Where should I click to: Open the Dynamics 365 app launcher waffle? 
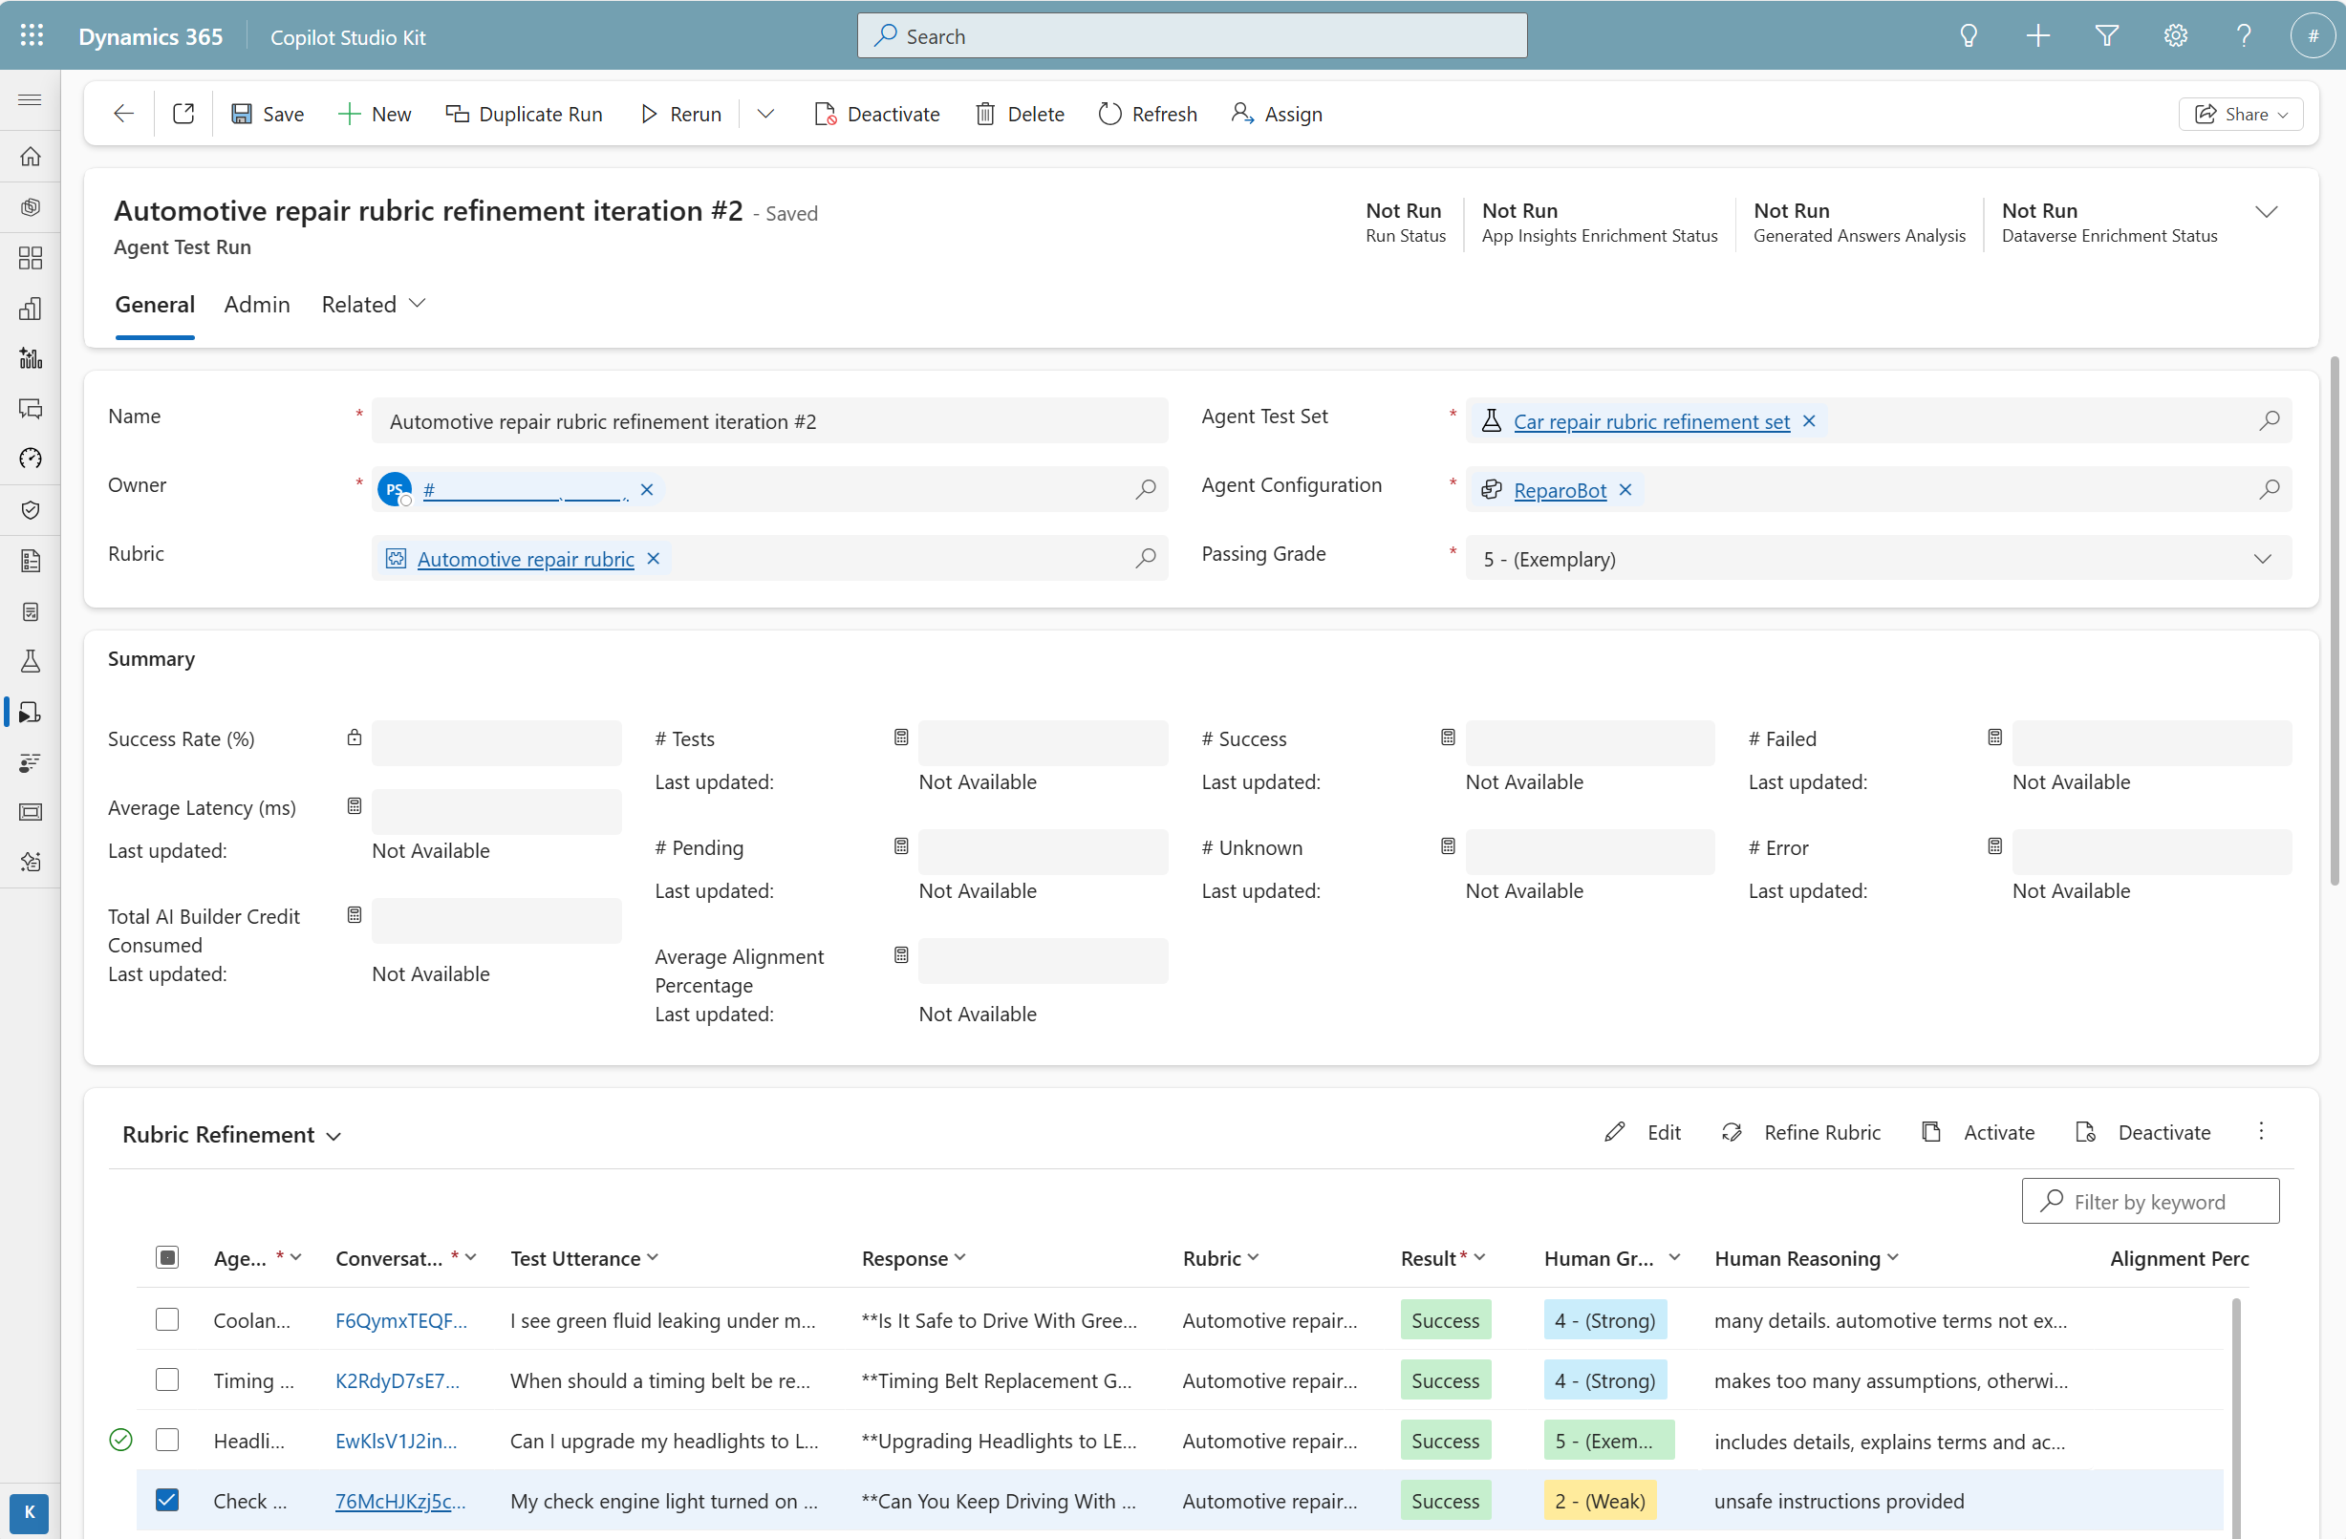pyautogui.click(x=32, y=36)
